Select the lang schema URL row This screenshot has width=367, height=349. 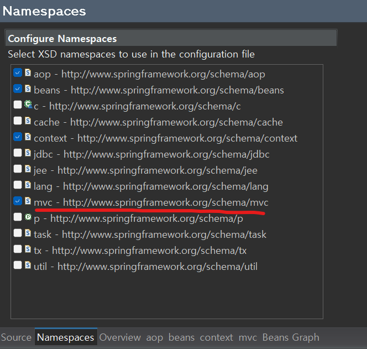click(151, 186)
